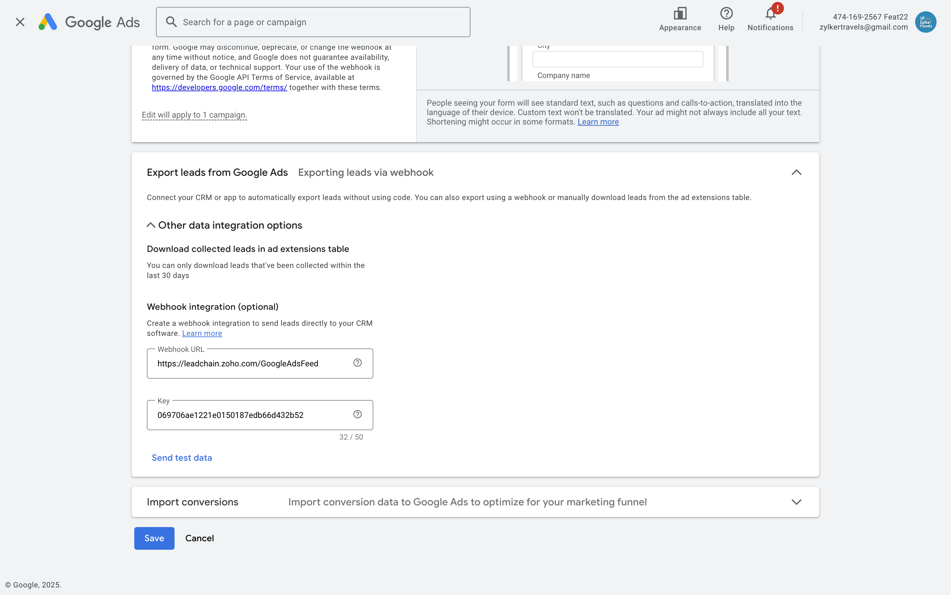Open webhook integration Learn more link
Image resolution: width=951 pixels, height=595 pixels.
202,333
